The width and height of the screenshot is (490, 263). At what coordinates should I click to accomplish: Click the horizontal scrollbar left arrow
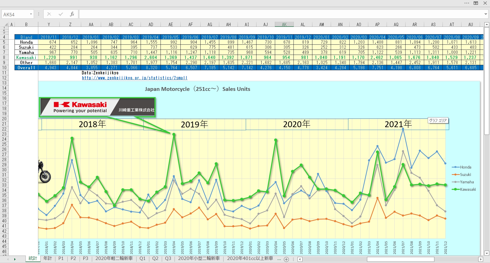[x=300, y=259]
